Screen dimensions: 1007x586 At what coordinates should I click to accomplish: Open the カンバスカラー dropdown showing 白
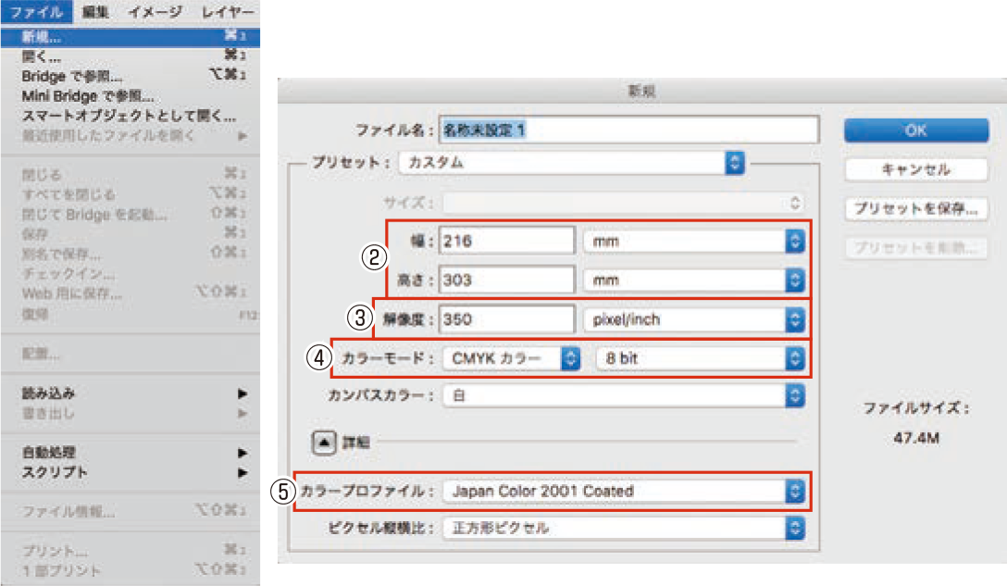pyautogui.click(x=623, y=396)
